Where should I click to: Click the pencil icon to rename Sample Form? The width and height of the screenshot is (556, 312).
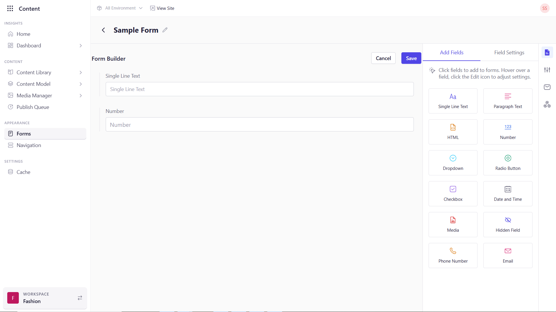coord(165,30)
